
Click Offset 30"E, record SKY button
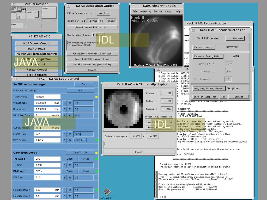[159, 117]
